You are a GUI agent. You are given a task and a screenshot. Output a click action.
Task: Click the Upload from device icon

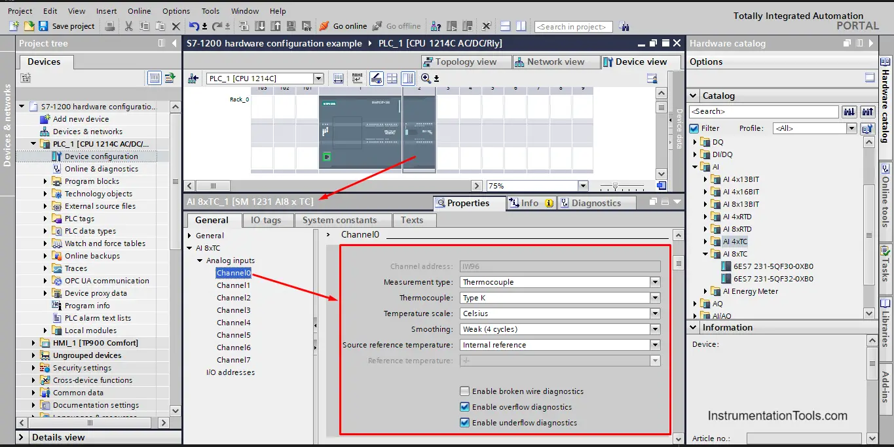[275, 26]
